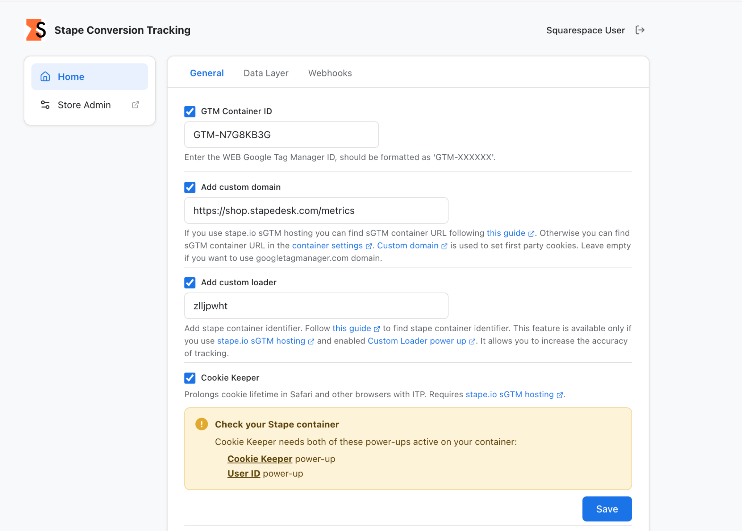Open the Webhooks tab
The width and height of the screenshot is (742, 531).
pyautogui.click(x=330, y=73)
